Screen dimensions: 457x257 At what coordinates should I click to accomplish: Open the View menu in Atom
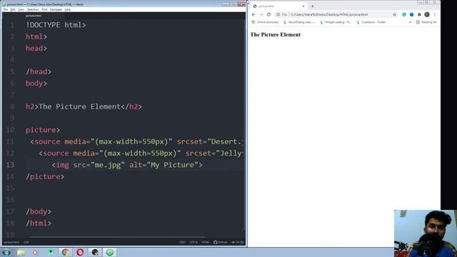point(21,9)
